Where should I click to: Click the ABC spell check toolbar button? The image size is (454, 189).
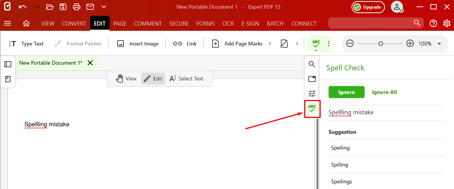click(x=316, y=44)
